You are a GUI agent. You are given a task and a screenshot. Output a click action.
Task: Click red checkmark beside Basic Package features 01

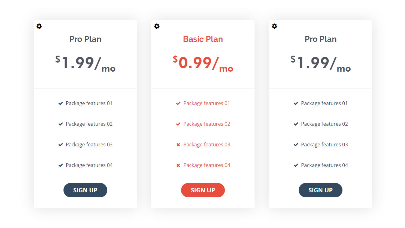click(178, 104)
